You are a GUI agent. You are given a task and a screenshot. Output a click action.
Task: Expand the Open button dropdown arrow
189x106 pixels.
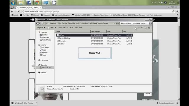point(56,28)
